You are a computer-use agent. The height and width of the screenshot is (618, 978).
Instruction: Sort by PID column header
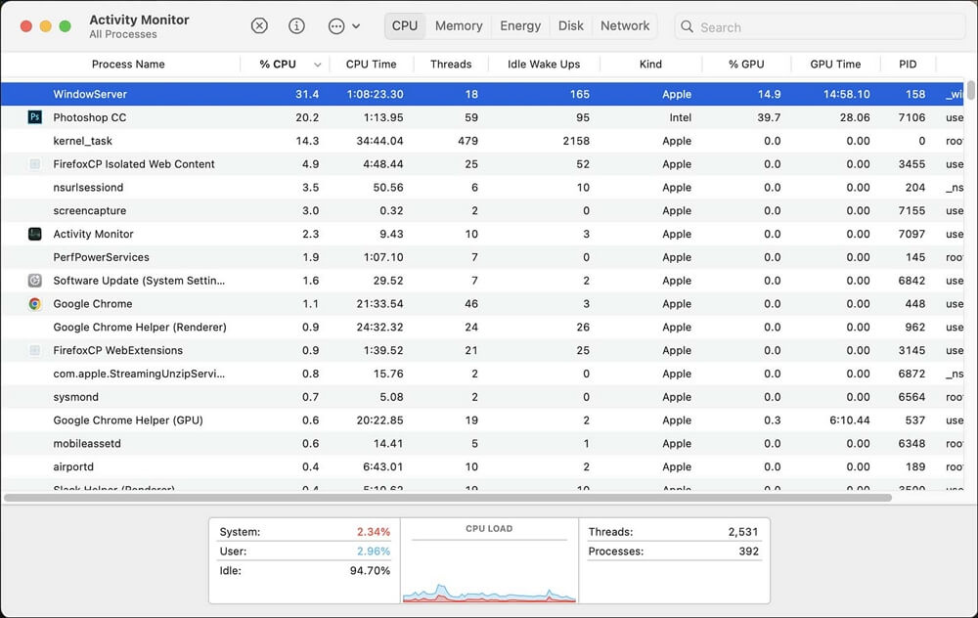908,65
